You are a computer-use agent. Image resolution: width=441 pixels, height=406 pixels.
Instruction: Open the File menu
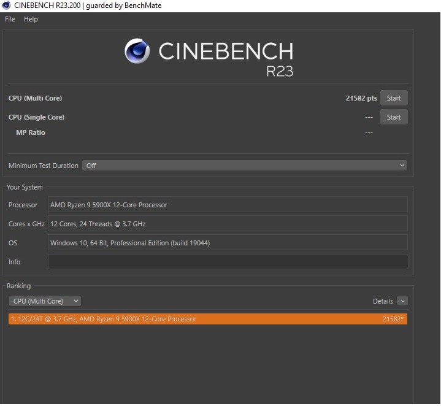[x=10, y=19]
